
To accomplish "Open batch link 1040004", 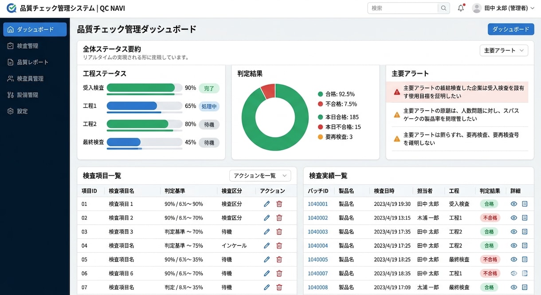I will point(318,245).
